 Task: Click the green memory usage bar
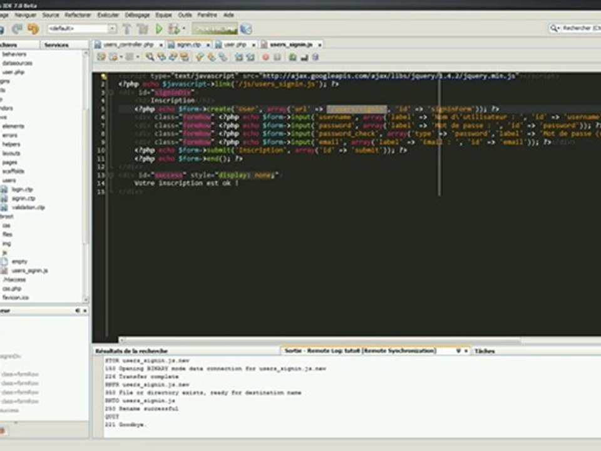click(x=215, y=29)
